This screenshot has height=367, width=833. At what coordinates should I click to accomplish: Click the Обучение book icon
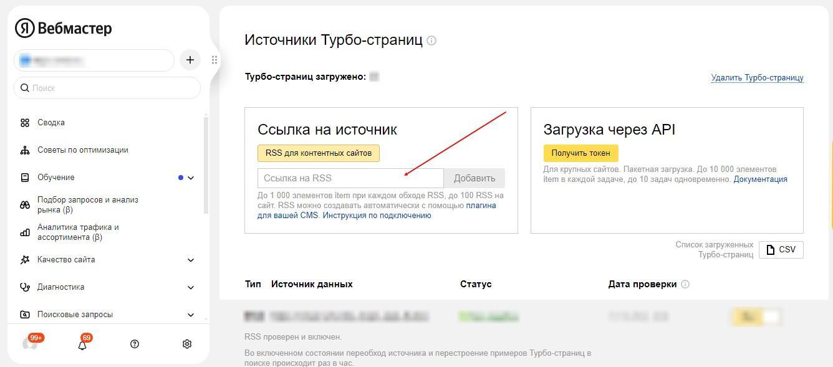[25, 178]
